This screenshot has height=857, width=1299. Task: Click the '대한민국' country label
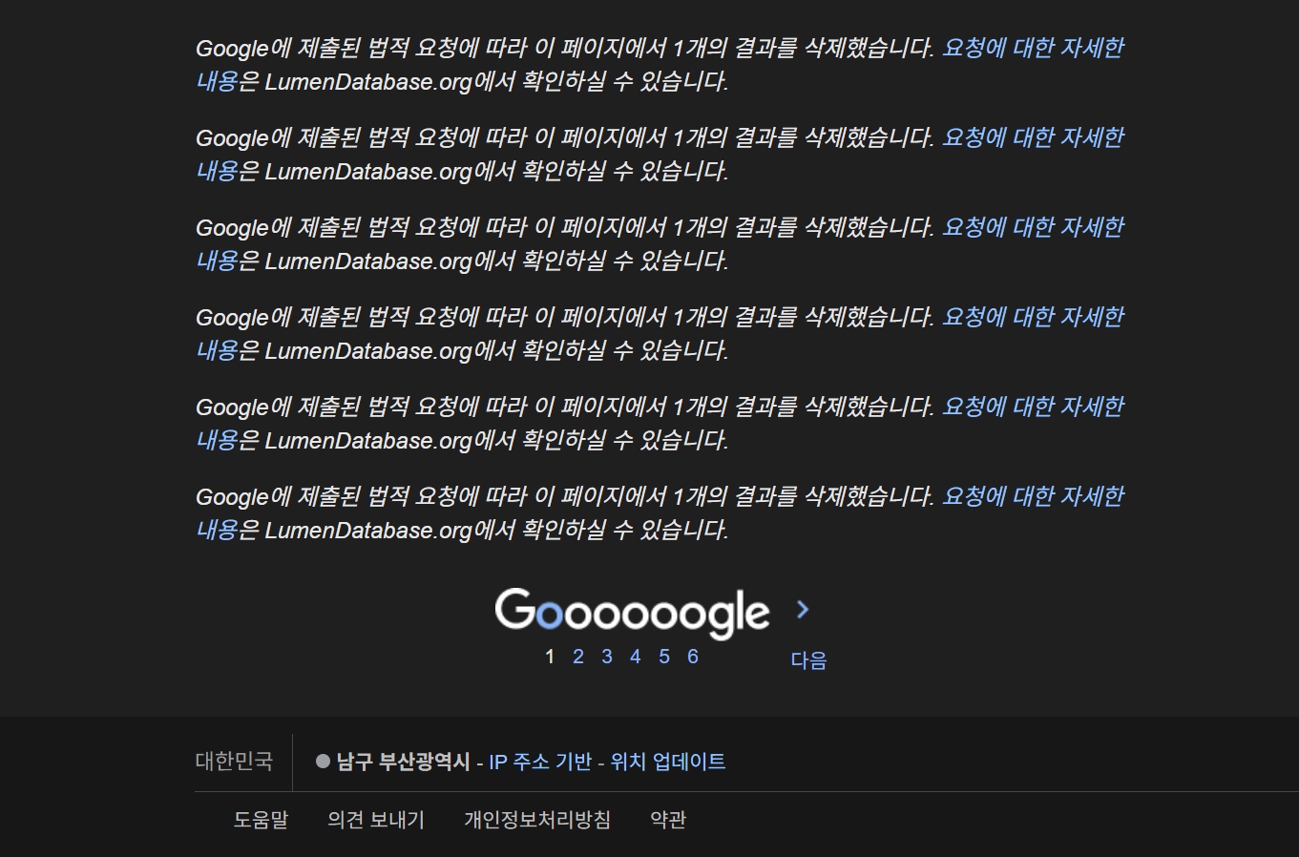coord(234,762)
